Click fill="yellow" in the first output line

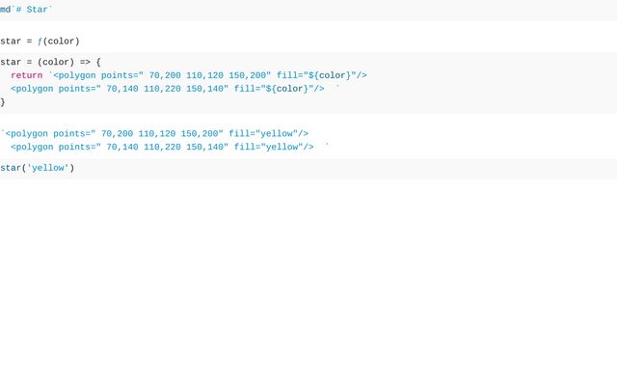[x=265, y=133]
